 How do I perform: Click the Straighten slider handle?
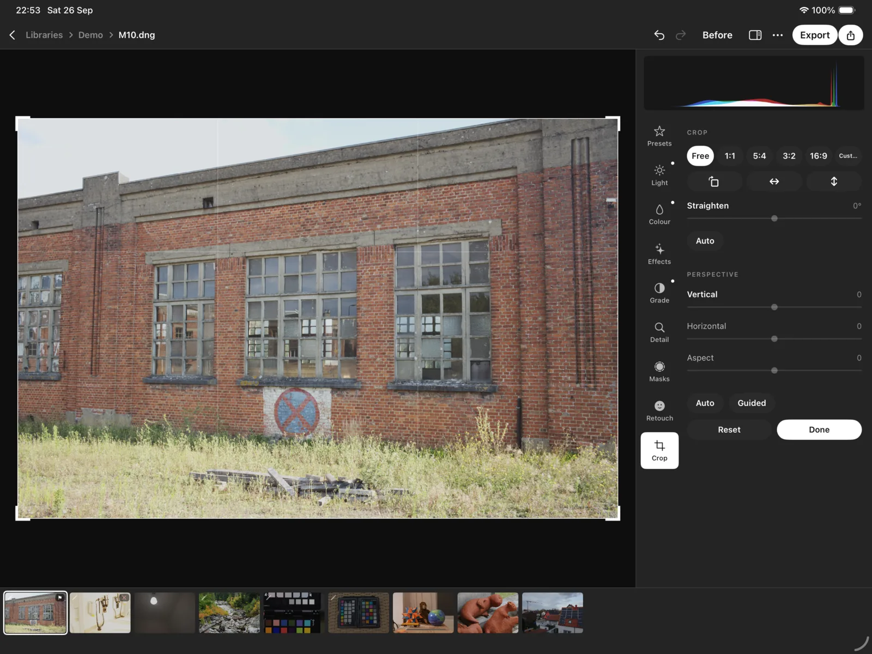pyautogui.click(x=774, y=219)
